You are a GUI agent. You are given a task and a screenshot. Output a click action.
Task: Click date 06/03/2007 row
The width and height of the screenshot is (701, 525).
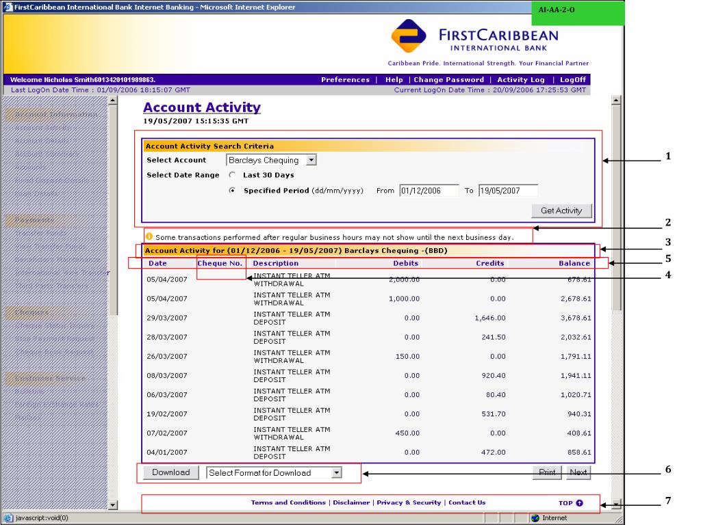coord(167,394)
